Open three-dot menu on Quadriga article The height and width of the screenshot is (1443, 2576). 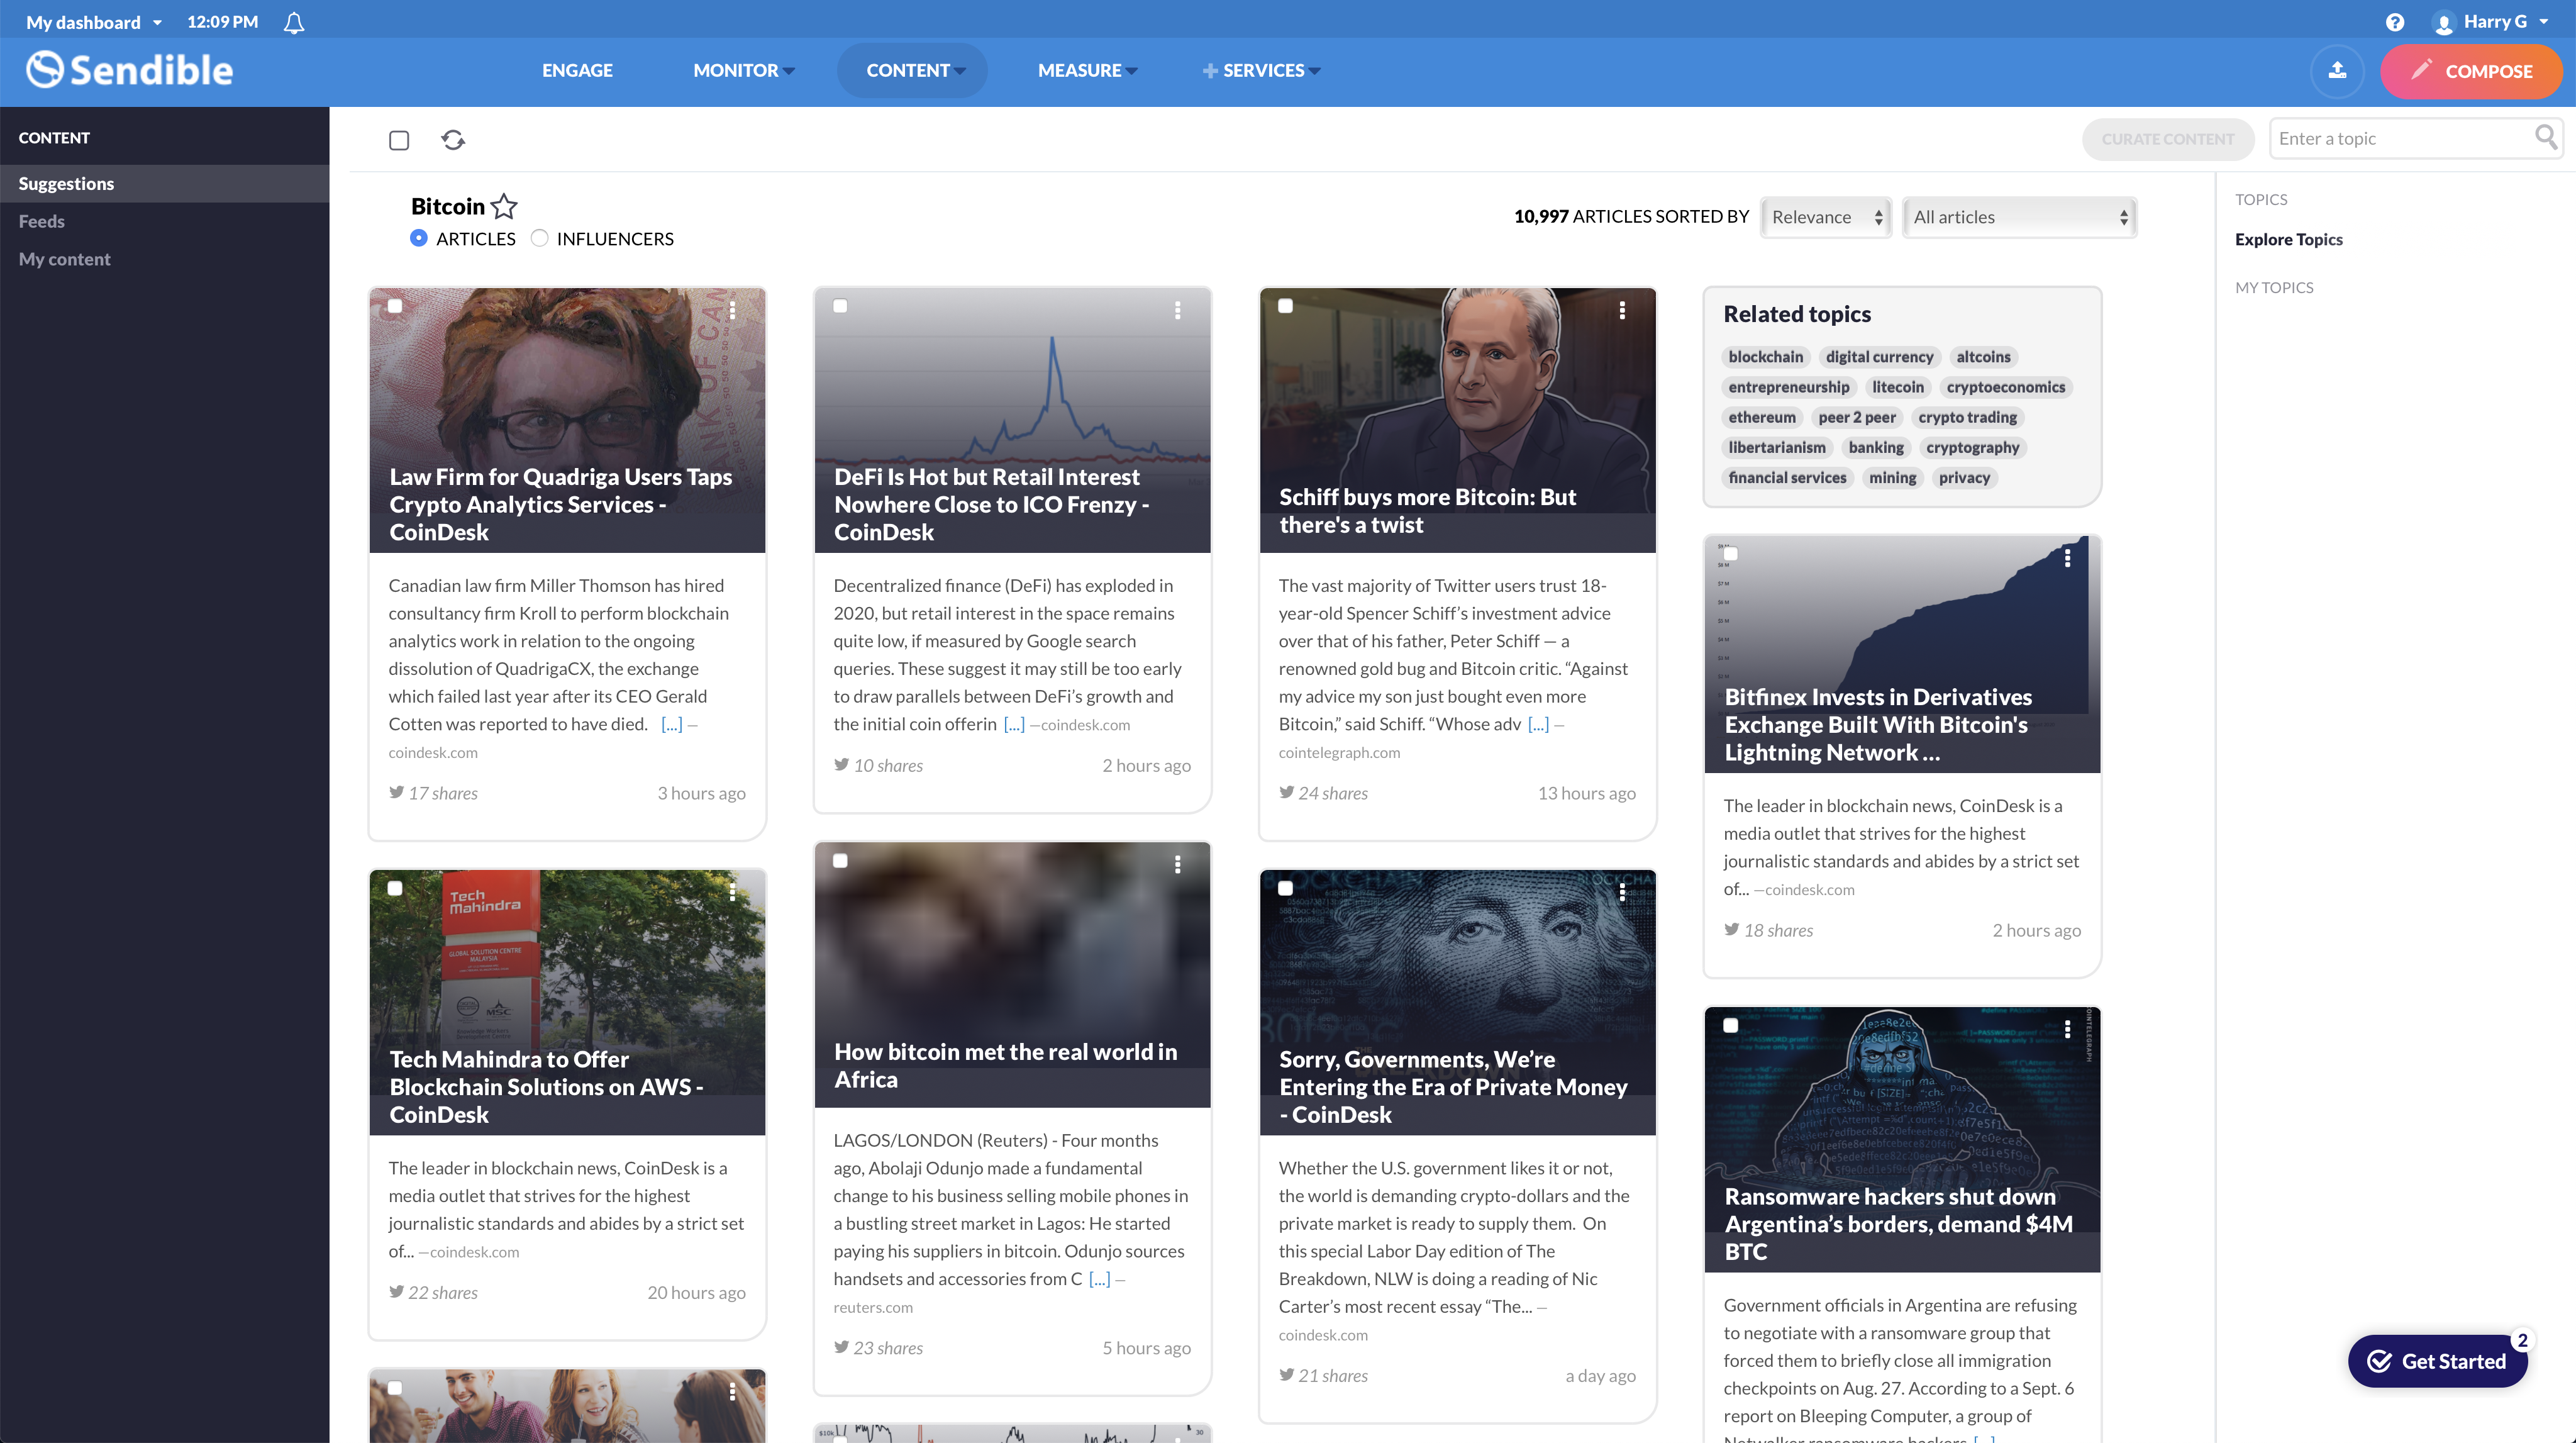[733, 310]
